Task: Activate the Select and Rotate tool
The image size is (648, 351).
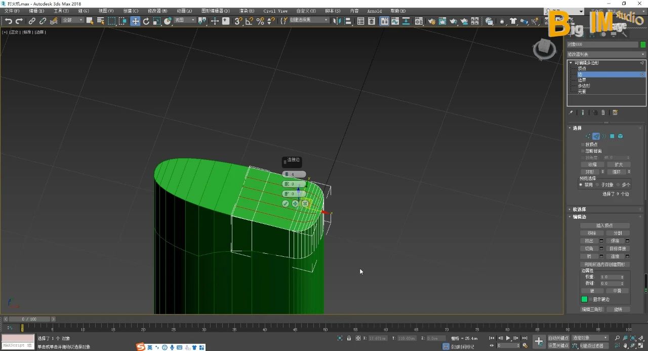Action: coord(146,21)
